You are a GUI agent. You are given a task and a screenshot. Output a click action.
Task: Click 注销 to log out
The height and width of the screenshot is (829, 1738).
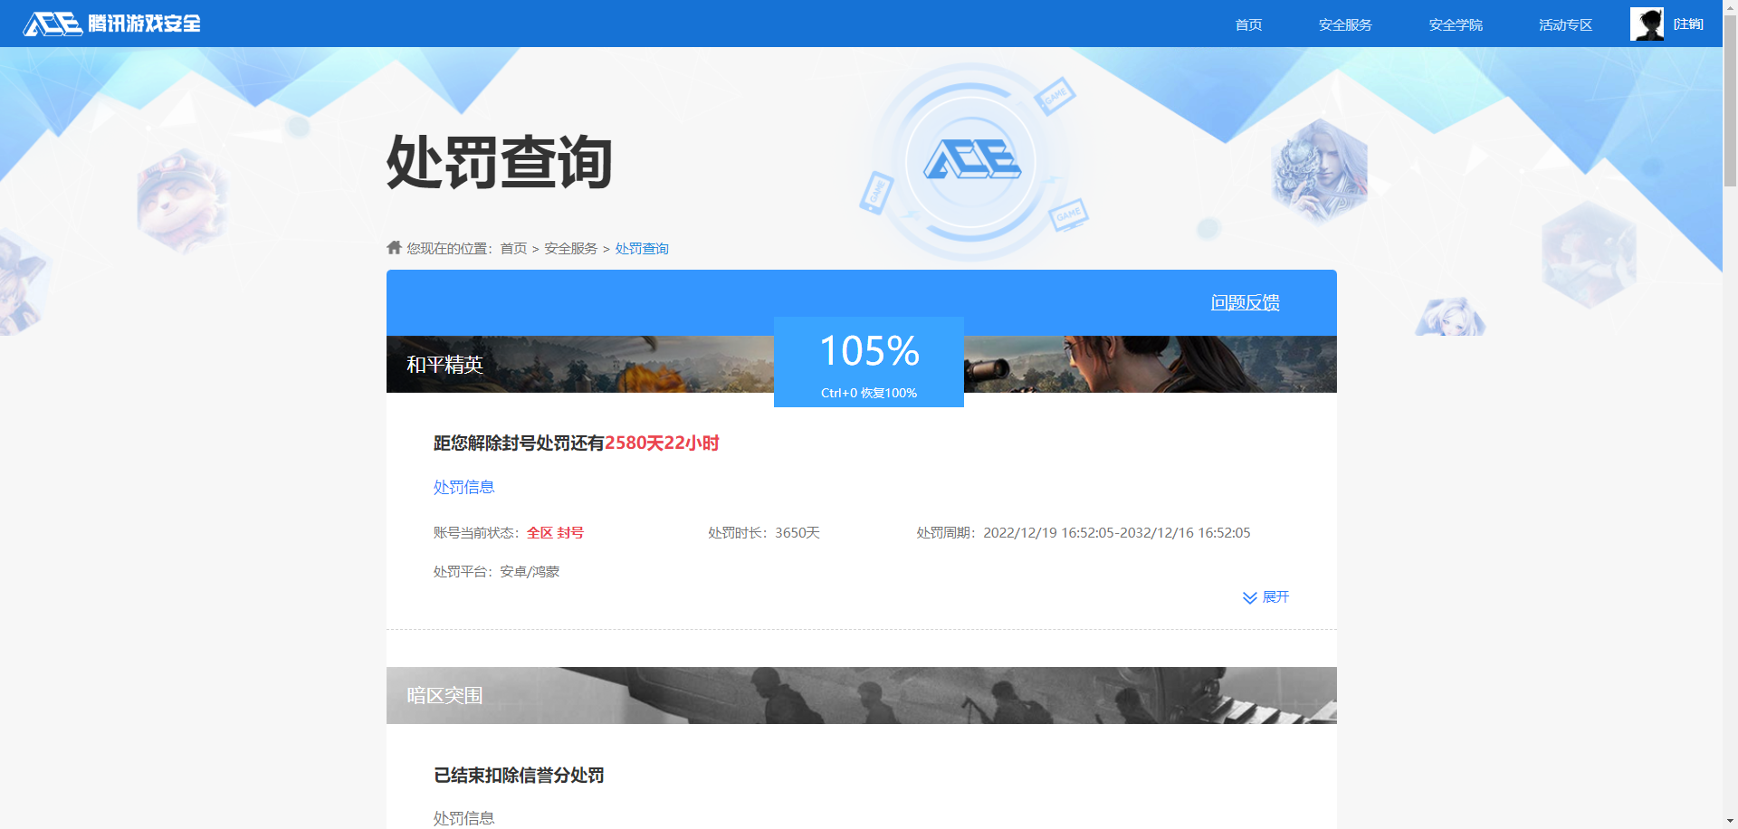pos(1689,24)
